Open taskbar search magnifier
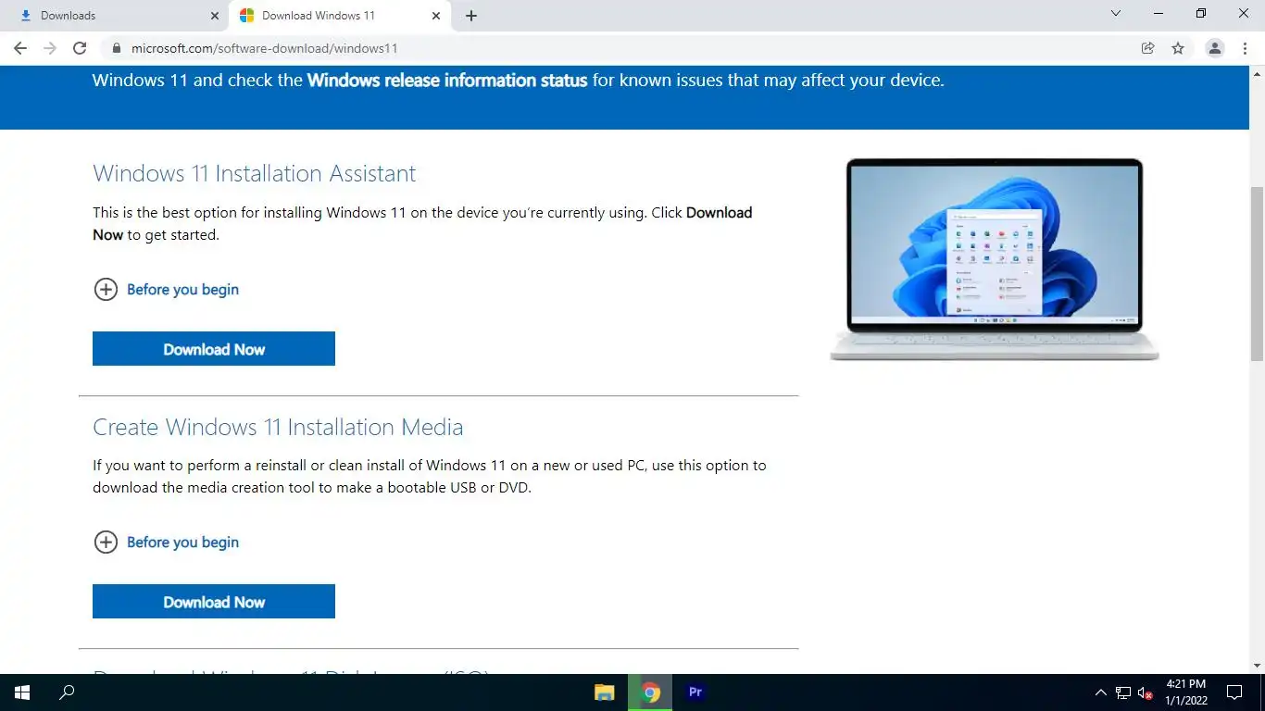The height and width of the screenshot is (711, 1265). click(x=67, y=692)
